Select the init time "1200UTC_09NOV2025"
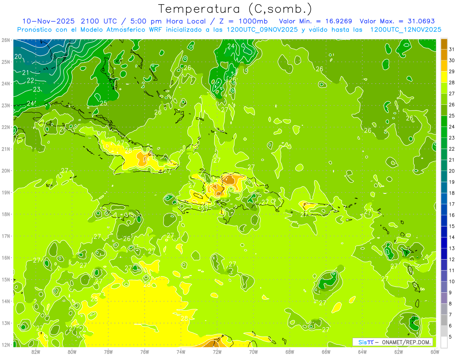This screenshot has height=357, width=462. (262, 30)
